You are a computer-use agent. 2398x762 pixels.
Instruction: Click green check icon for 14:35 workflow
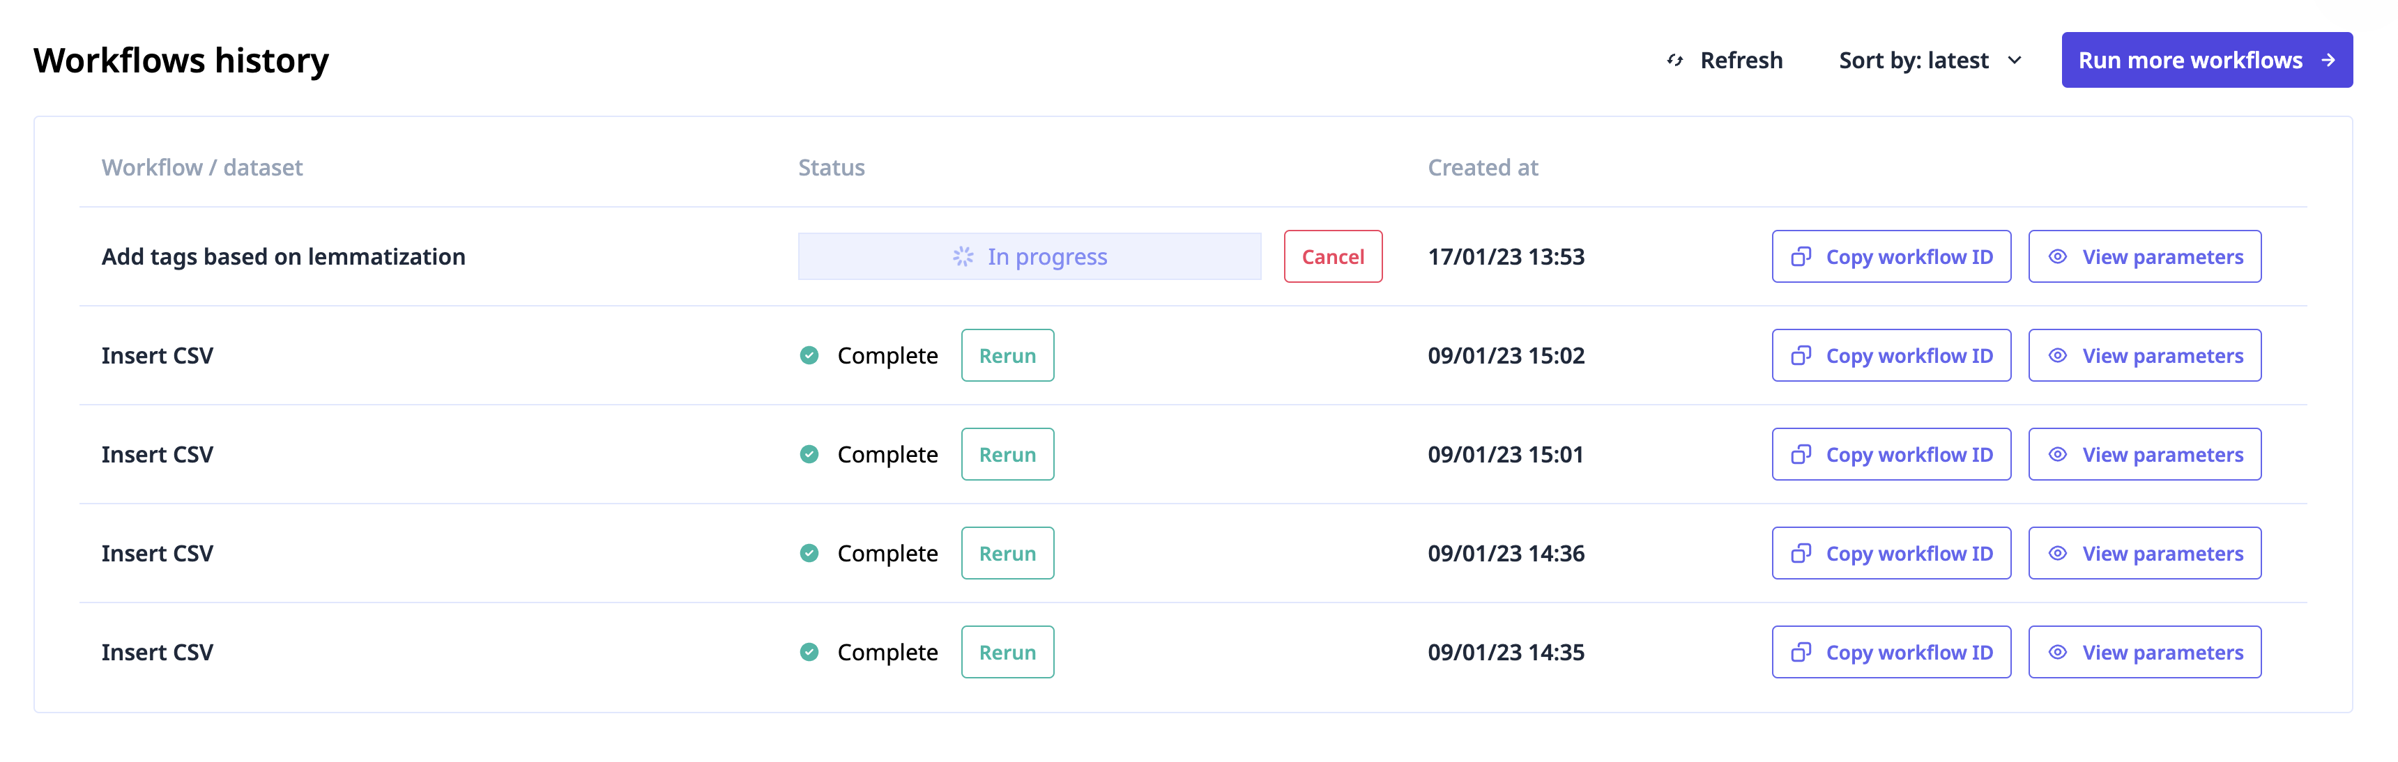pyautogui.click(x=809, y=652)
